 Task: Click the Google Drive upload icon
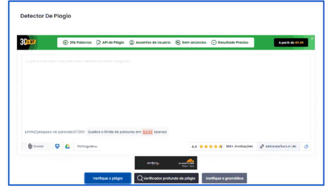67,146
